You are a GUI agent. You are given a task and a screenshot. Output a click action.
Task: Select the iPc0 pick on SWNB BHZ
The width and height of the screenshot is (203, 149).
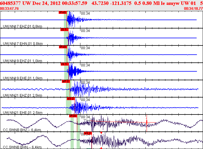coord(73,116)
